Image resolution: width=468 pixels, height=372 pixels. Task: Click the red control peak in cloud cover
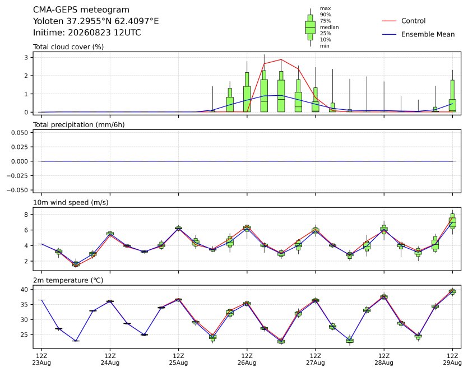281,59
